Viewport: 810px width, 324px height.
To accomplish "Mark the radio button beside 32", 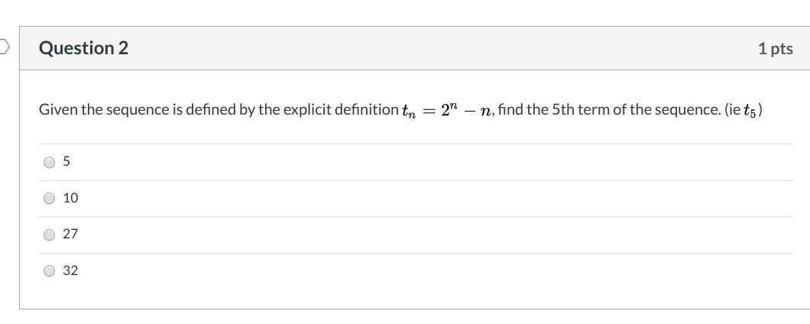I will (50, 271).
